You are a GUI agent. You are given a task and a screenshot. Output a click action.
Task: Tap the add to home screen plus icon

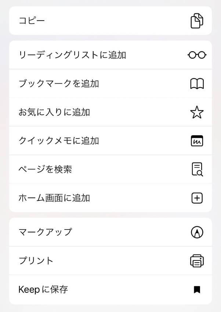pos(197,198)
